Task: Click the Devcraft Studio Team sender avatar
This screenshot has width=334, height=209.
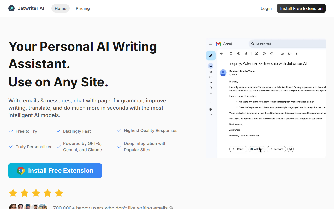Action: 223,73
